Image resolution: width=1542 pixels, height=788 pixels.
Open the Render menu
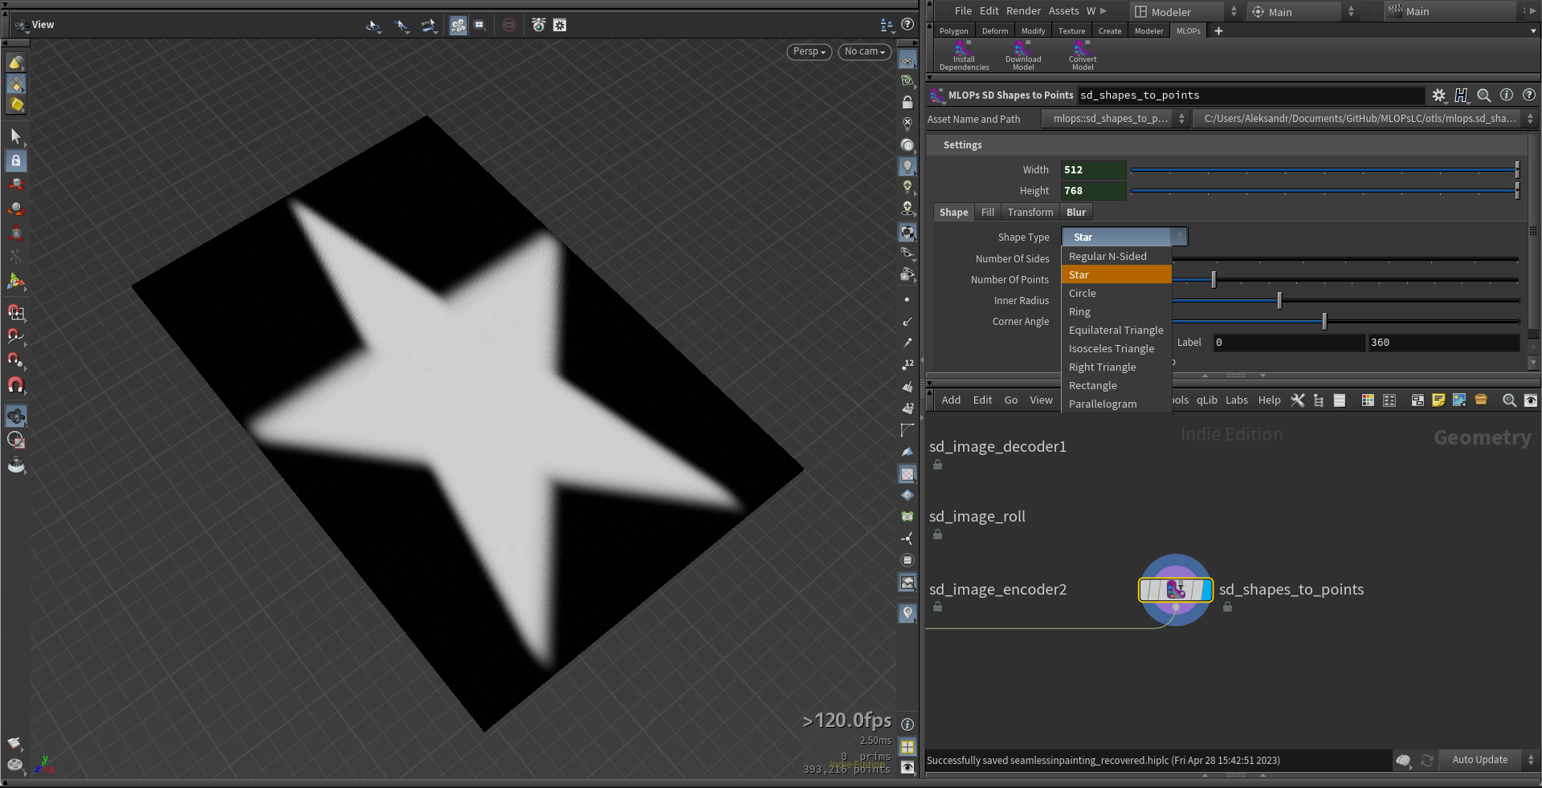tap(1023, 11)
